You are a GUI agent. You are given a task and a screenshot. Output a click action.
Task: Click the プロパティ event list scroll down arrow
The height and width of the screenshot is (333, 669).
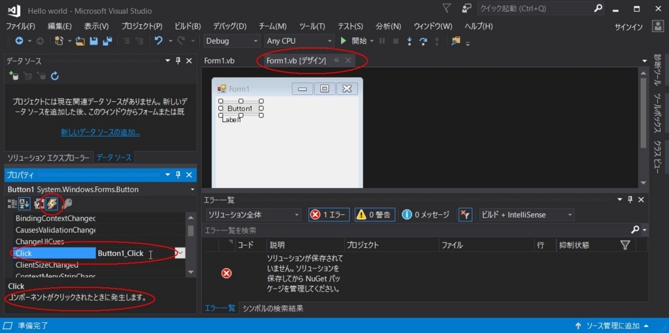point(191,272)
